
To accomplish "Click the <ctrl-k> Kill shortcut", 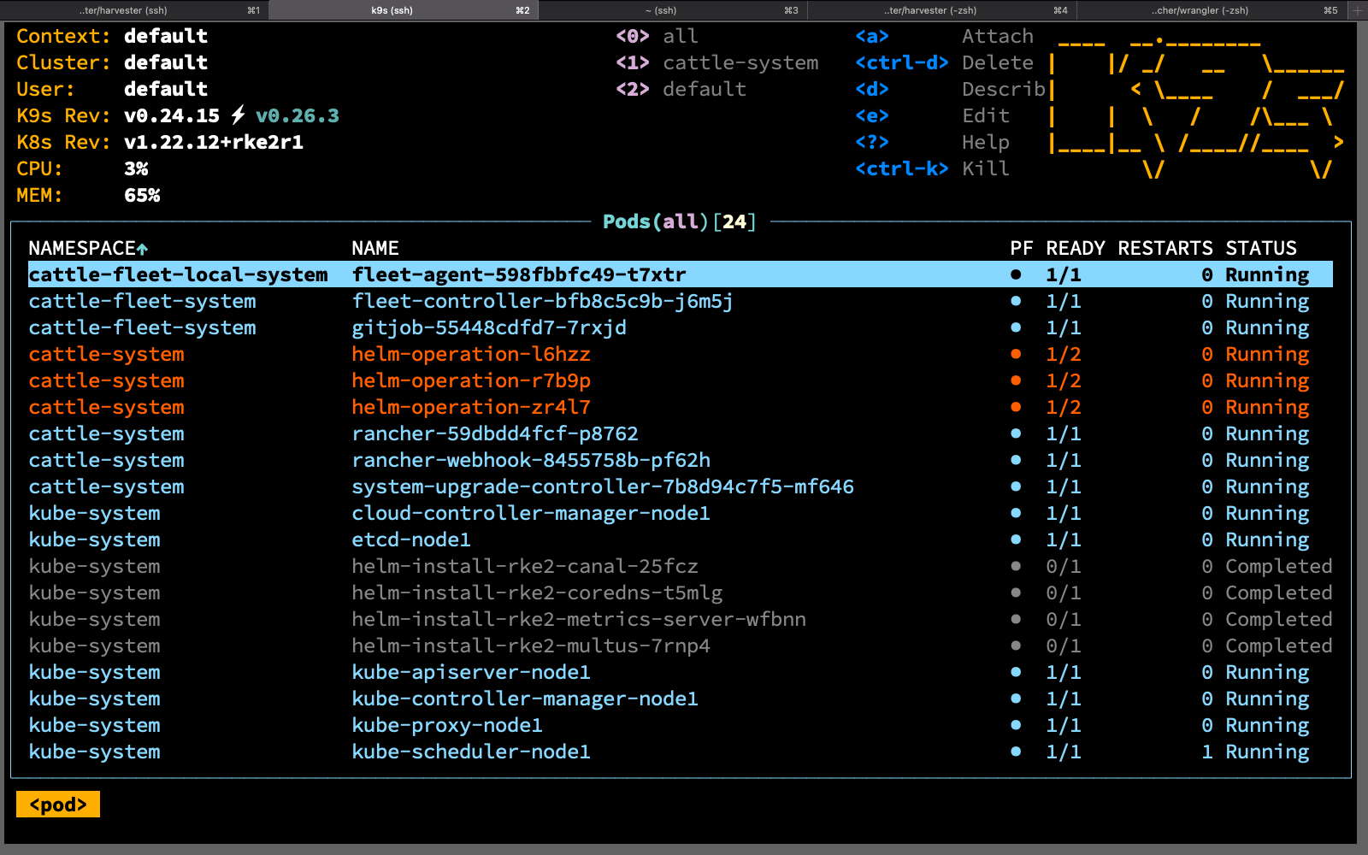I will [x=933, y=168].
